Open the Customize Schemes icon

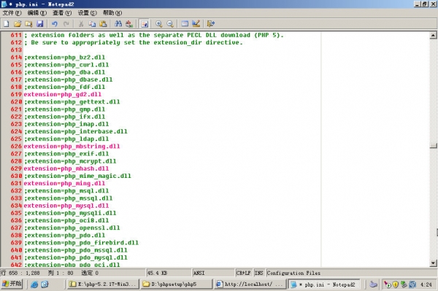pos(196,24)
